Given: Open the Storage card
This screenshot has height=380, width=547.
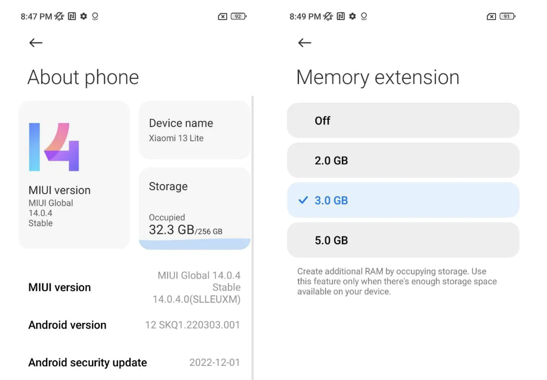Looking at the screenshot, I should tap(195, 209).
